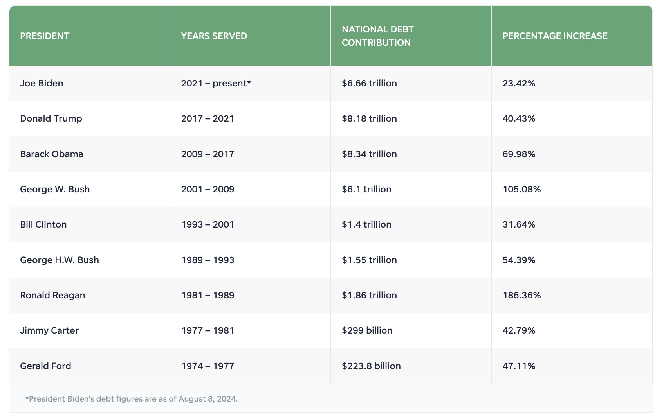Select the Gerald Ford name cell

pos(45,366)
